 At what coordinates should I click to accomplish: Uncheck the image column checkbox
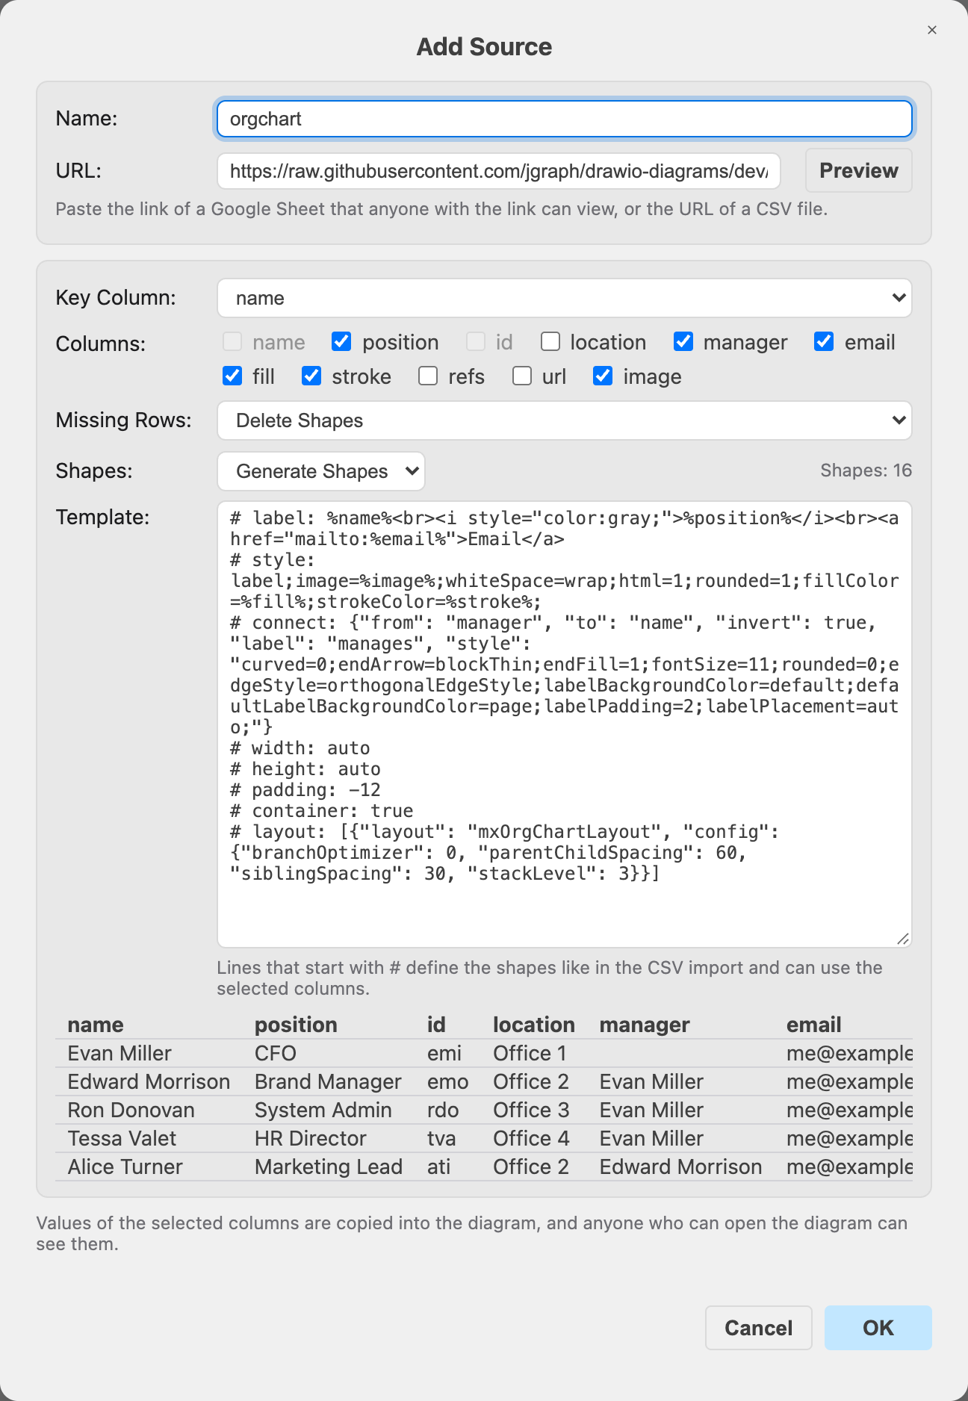(x=603, y=376)
